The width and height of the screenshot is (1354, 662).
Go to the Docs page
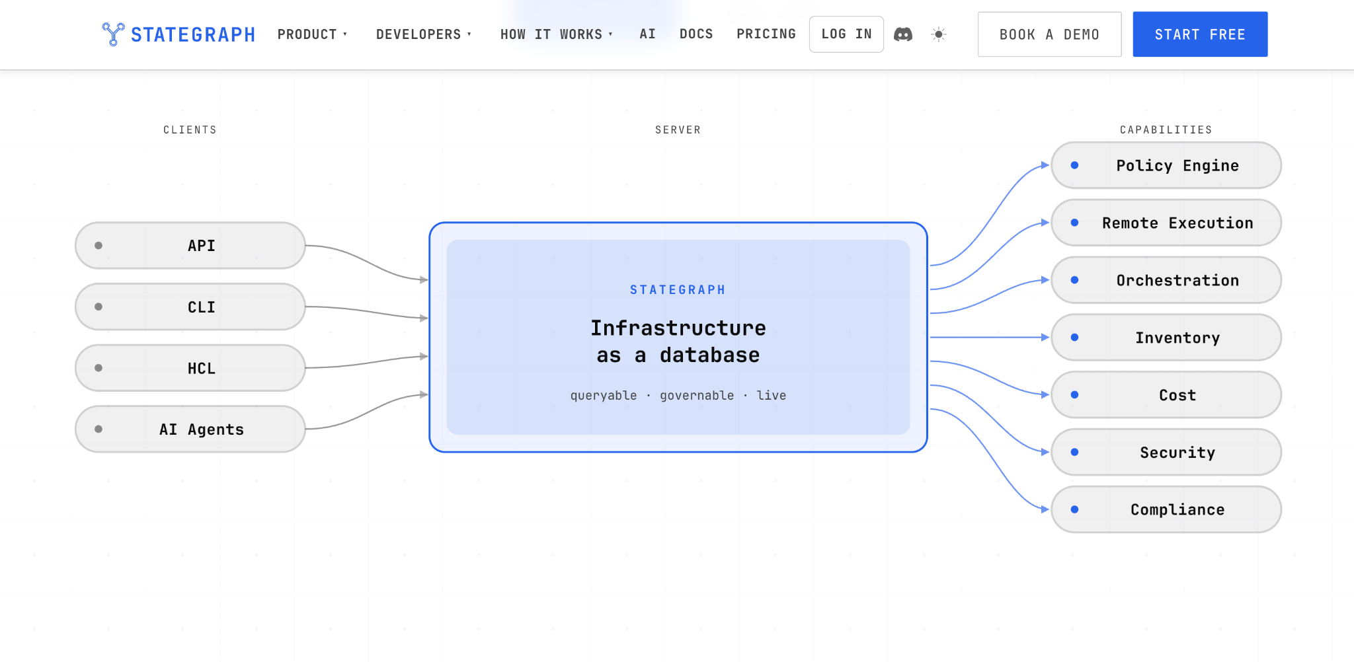coord(696,34)
